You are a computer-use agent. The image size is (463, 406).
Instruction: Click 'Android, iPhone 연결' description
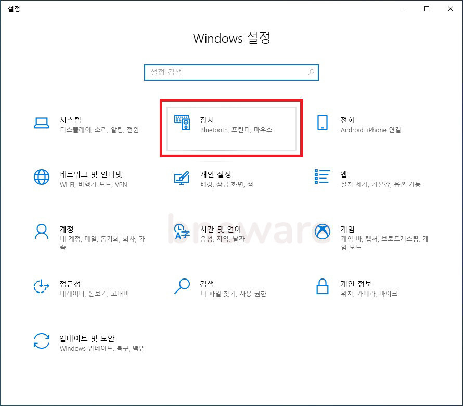pyautogui.click(x=370, y=130)
